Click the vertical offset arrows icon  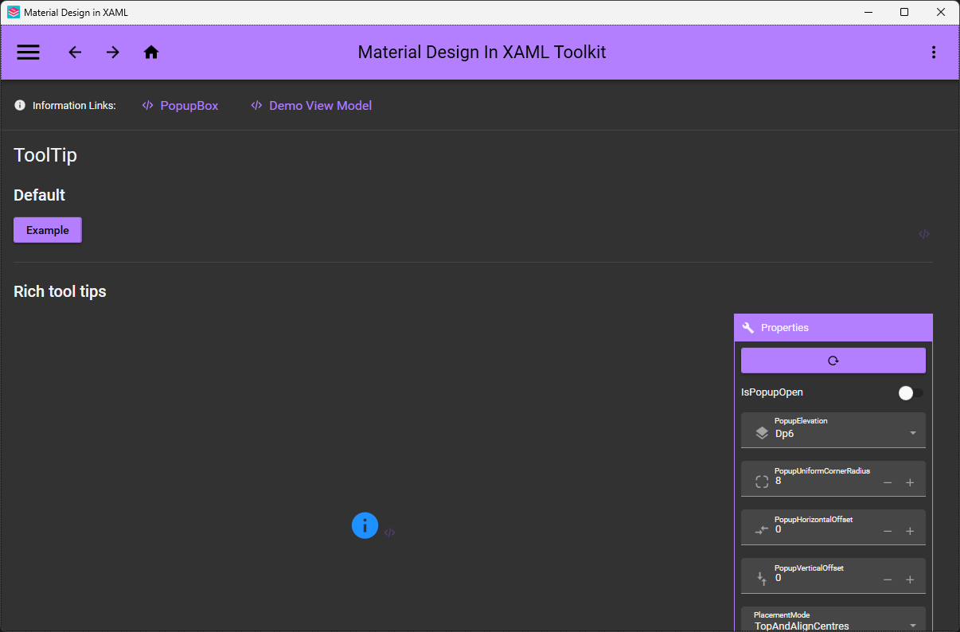pos(762,579)
